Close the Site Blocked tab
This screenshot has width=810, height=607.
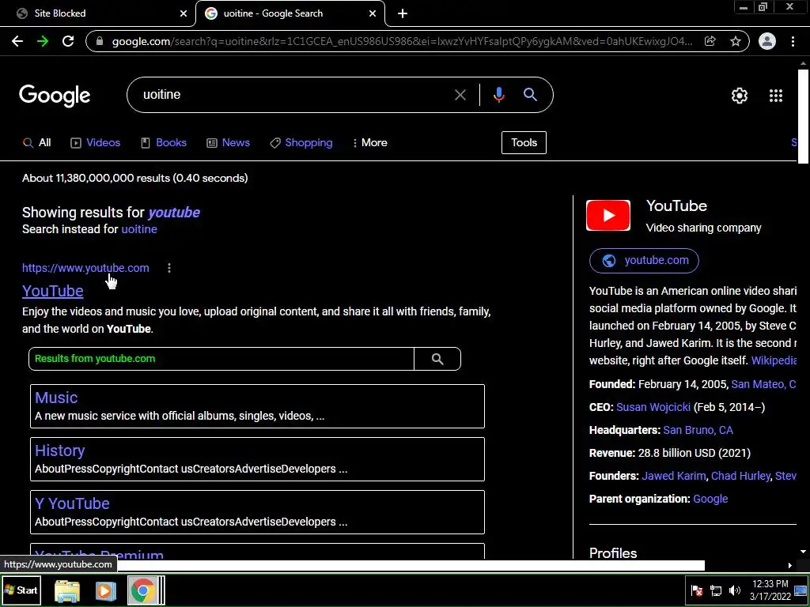(x=184, y=13)
